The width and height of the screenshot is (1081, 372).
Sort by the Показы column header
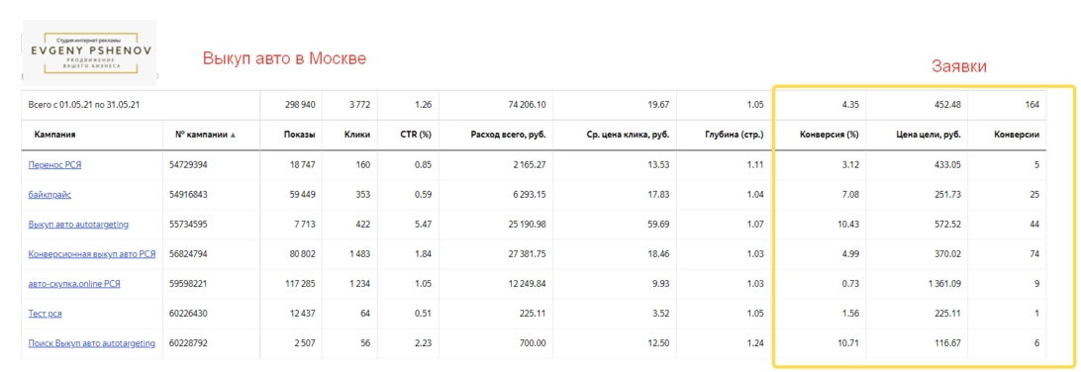tap(299, 135)
